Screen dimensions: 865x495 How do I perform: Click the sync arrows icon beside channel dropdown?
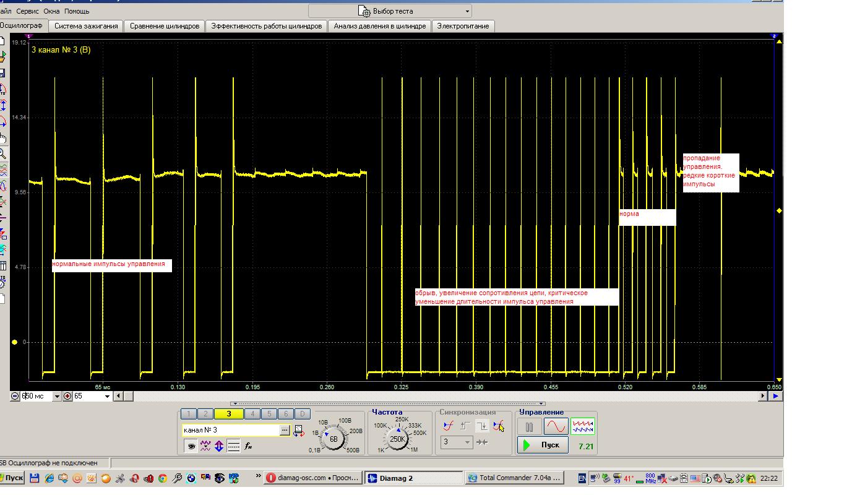coord(482,442)
